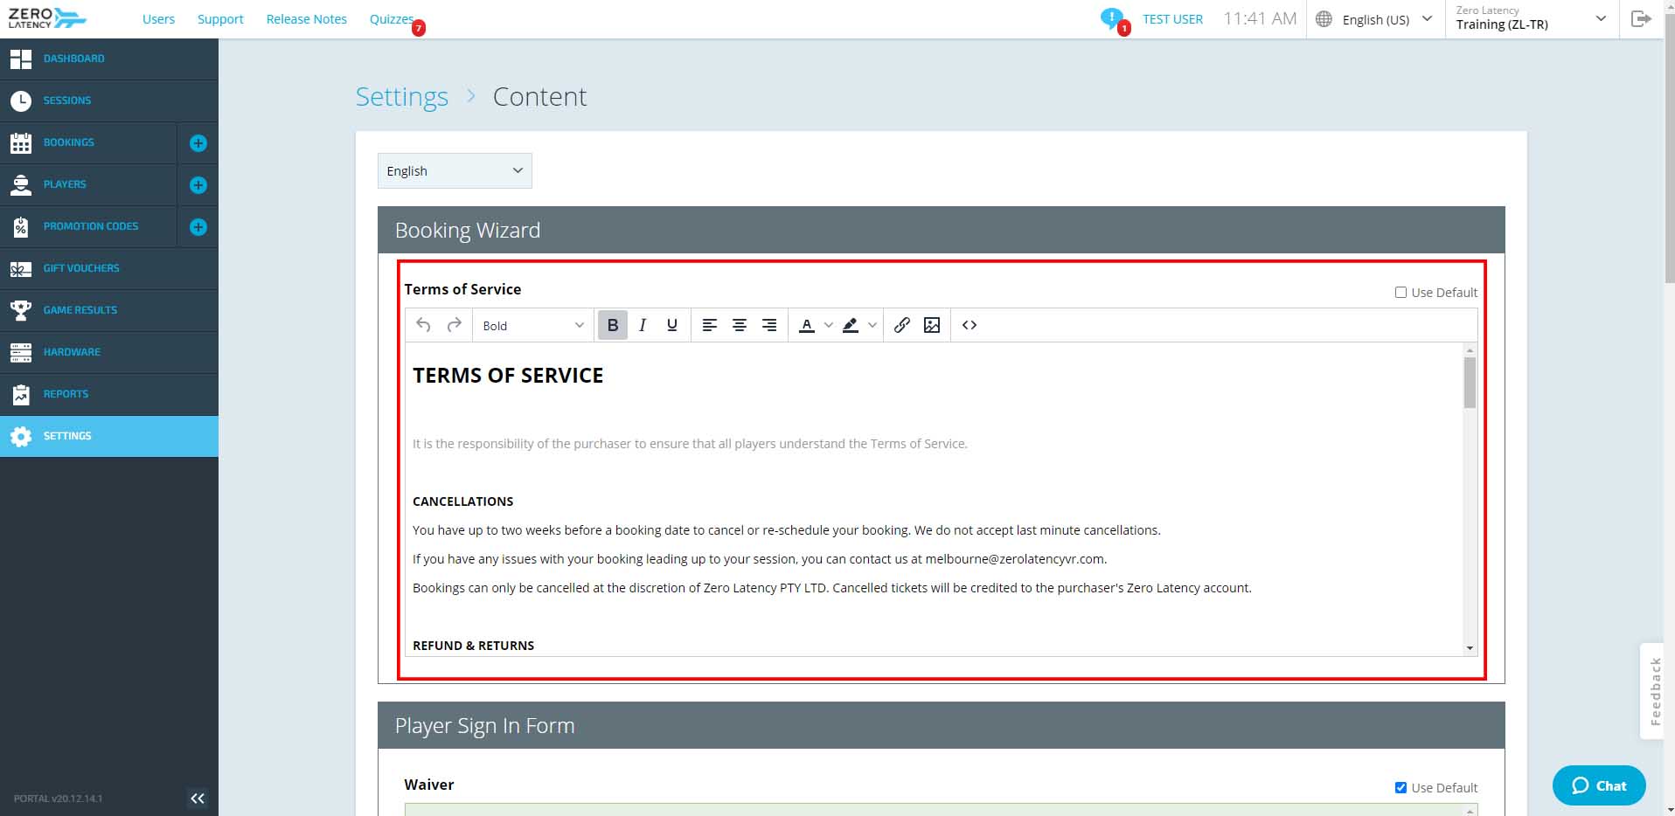Add new player with plus icon

(198, 185)
